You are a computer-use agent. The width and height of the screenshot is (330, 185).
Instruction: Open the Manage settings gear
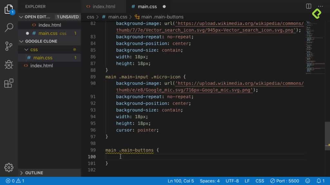click(x=8, y=167)
